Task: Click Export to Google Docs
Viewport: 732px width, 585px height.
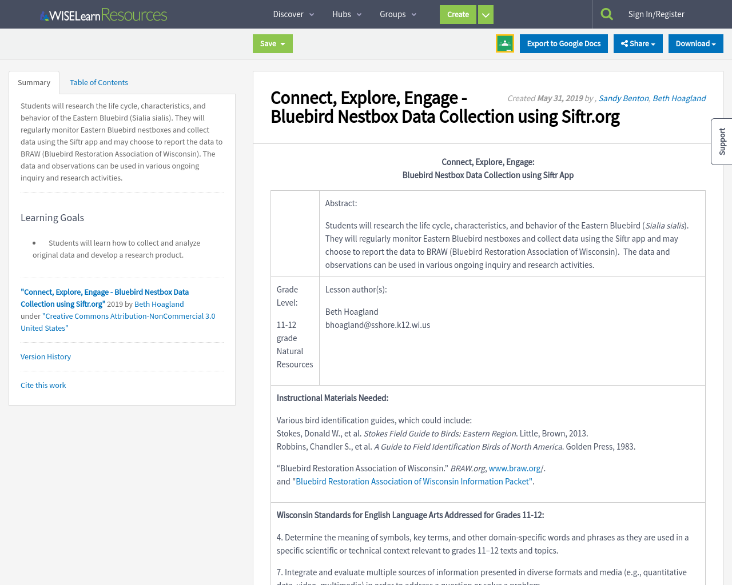Action: (564, 43)
